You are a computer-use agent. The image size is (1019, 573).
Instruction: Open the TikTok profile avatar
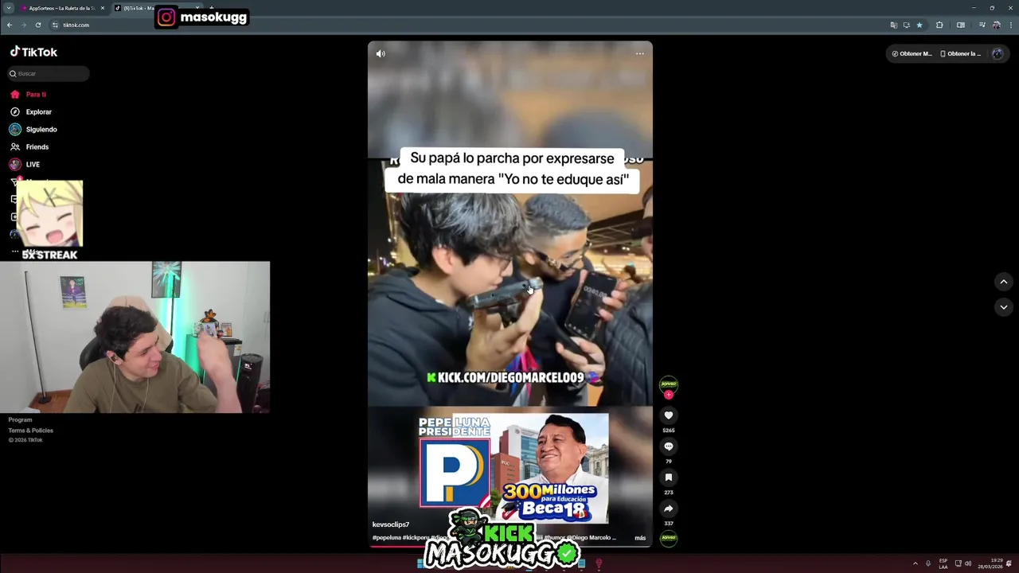coord(998,54)
